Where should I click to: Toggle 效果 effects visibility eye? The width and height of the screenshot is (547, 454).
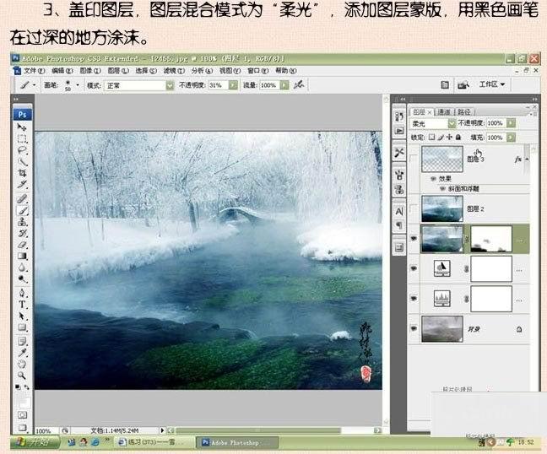[434, 179]
